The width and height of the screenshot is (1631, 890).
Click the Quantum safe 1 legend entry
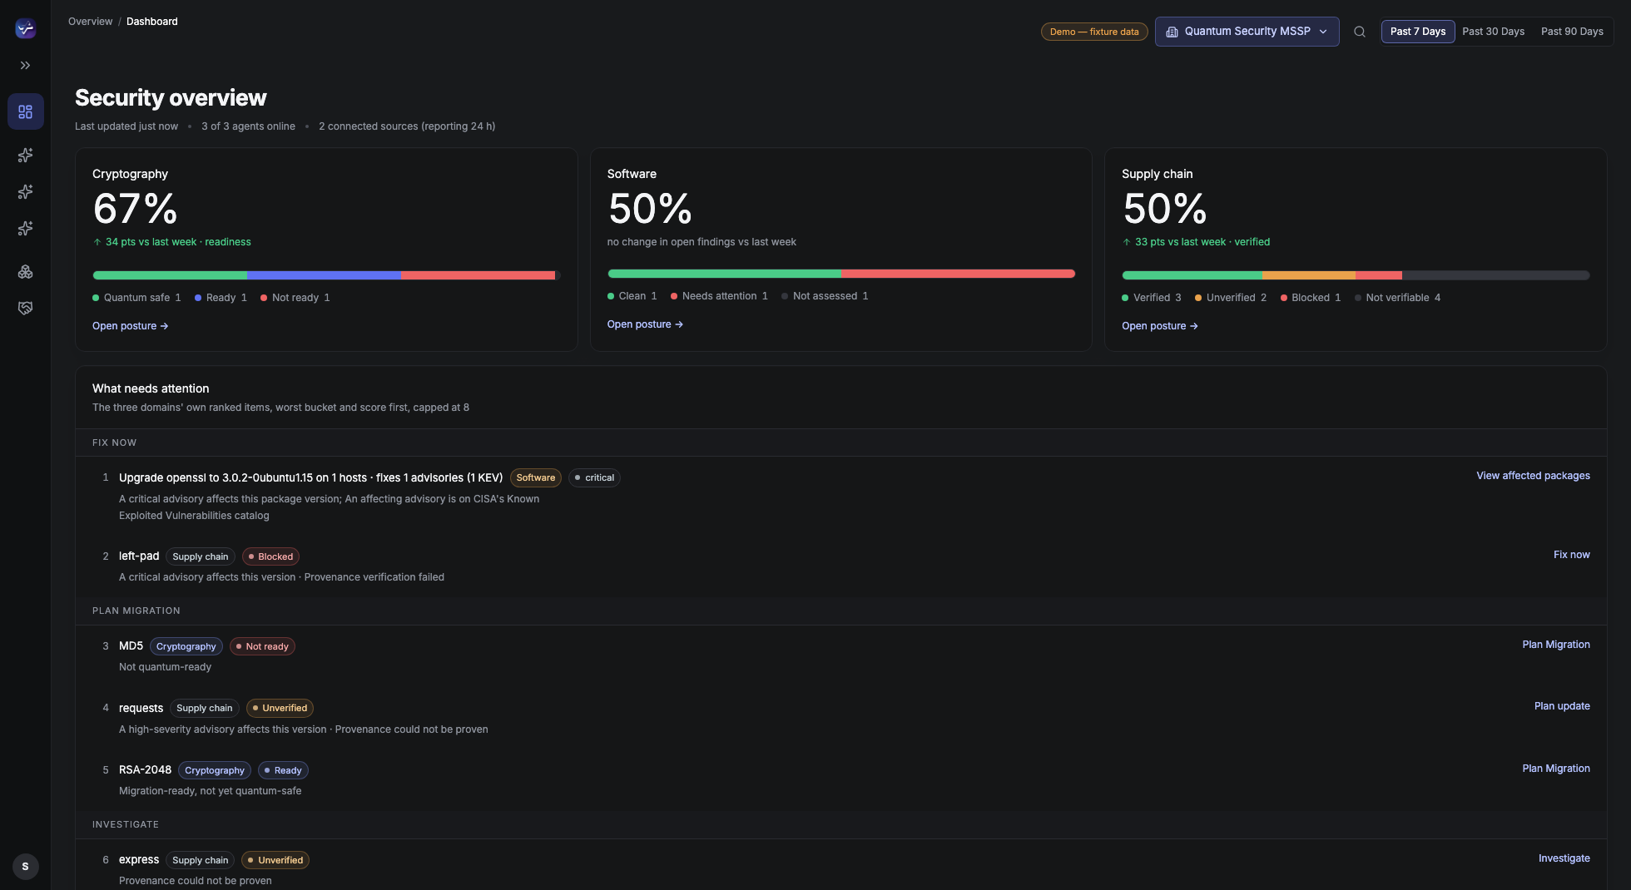136,298
